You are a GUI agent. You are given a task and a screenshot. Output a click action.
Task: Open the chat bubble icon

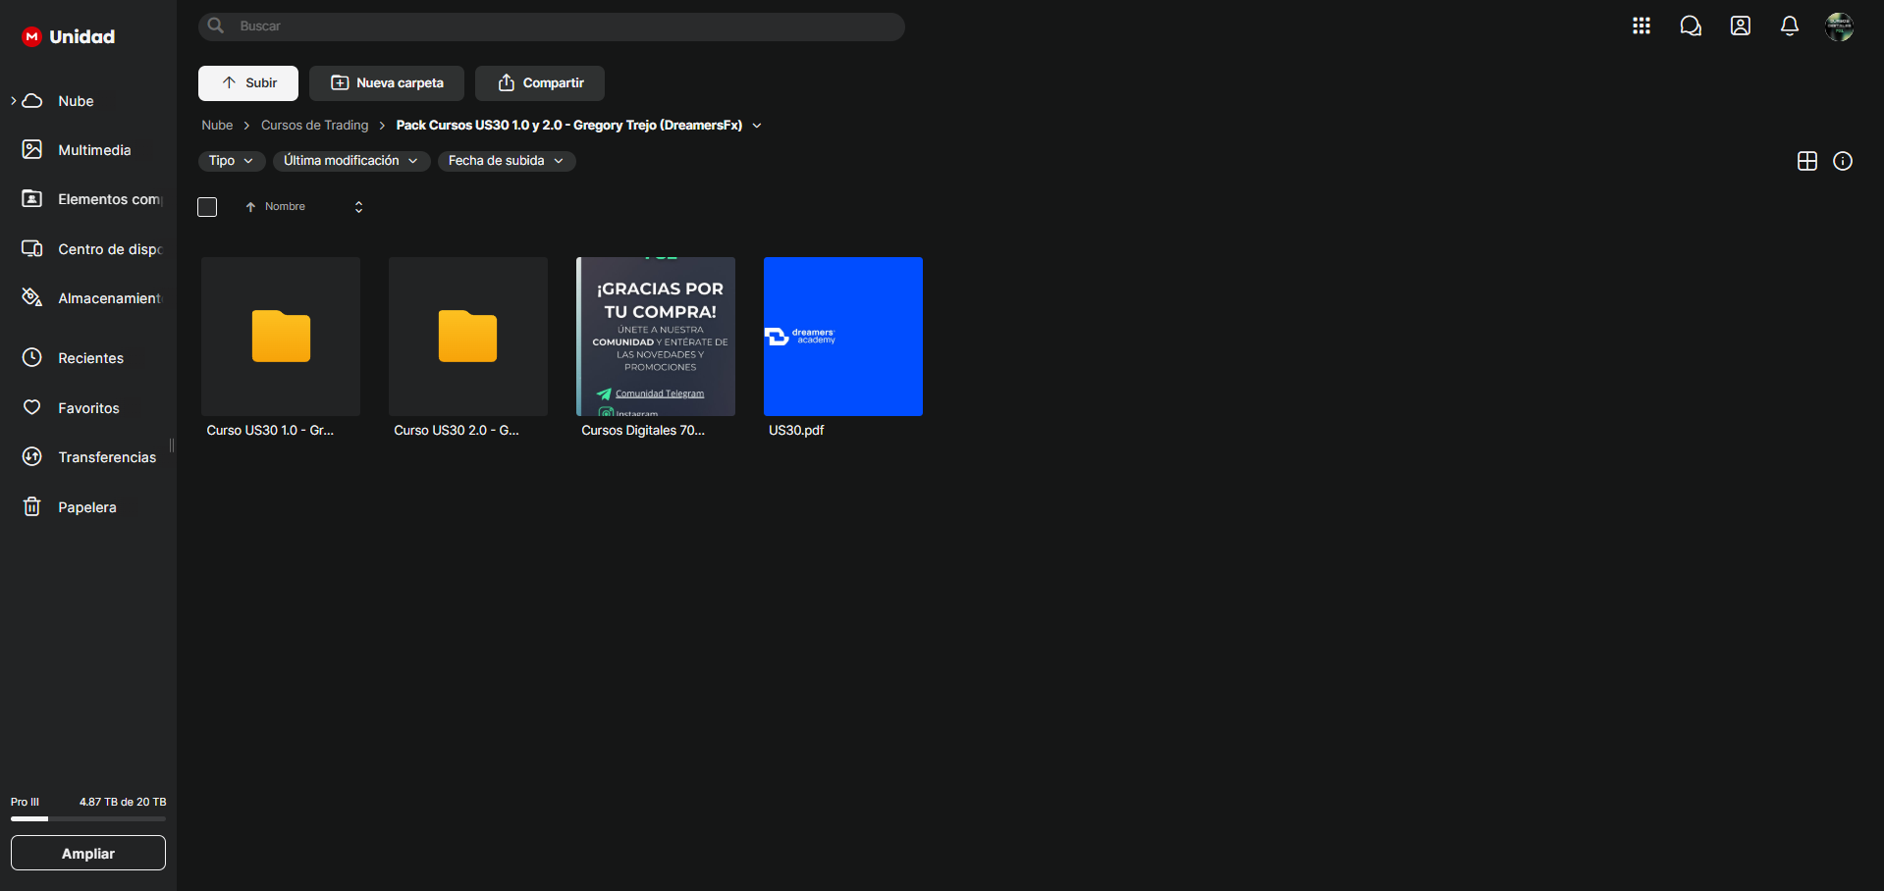pos(1690,26)
